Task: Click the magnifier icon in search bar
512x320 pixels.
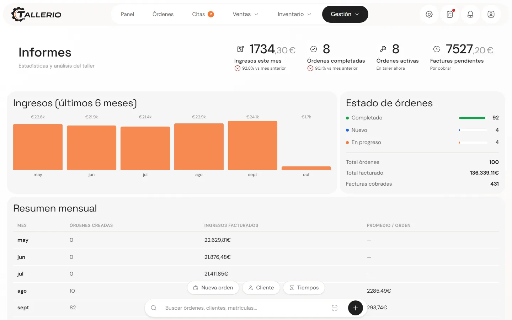Action: tap(154, 308)
